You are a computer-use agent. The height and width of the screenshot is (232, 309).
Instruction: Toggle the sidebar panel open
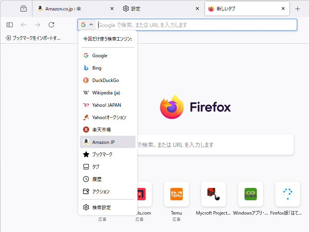click(x=9, y=25)
